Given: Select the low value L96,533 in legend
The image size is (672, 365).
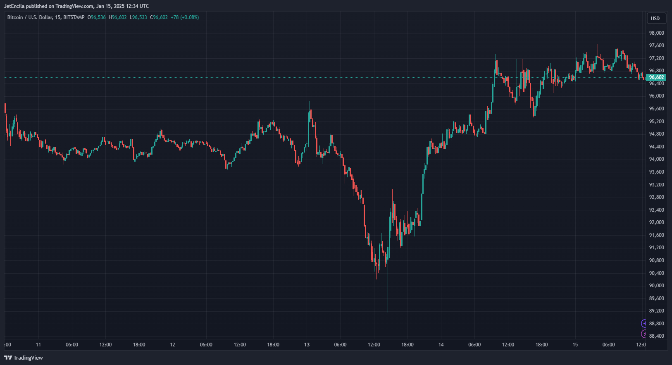Looking at the screenshot, I should point(138,17).
